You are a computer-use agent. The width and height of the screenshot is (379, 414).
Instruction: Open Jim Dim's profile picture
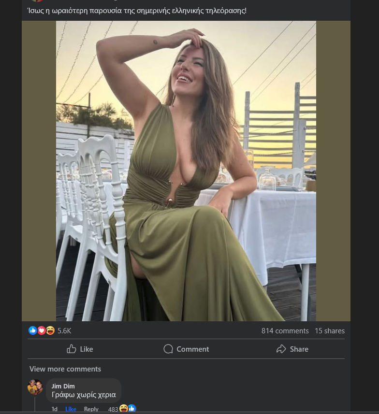(35, 387)
